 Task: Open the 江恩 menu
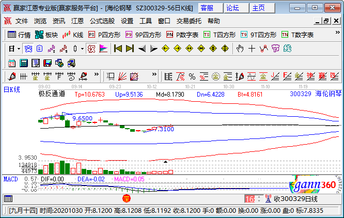coord(77,21)
